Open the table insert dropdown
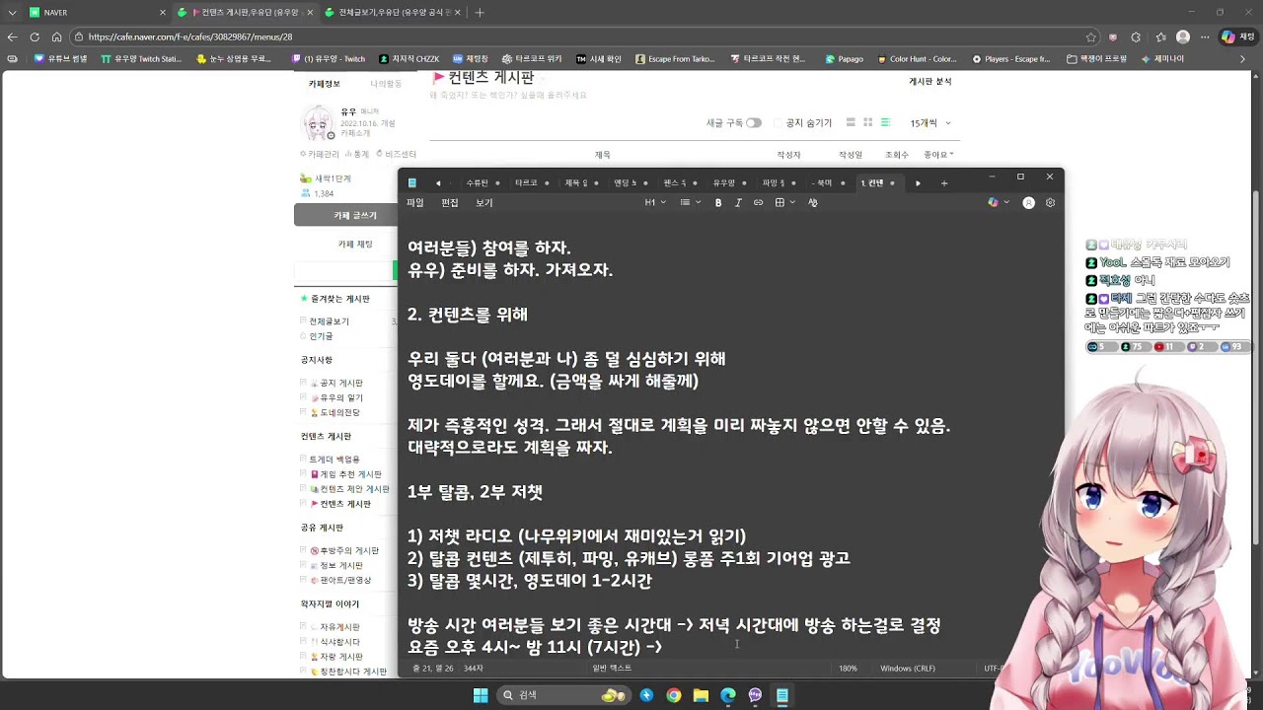 785,202
